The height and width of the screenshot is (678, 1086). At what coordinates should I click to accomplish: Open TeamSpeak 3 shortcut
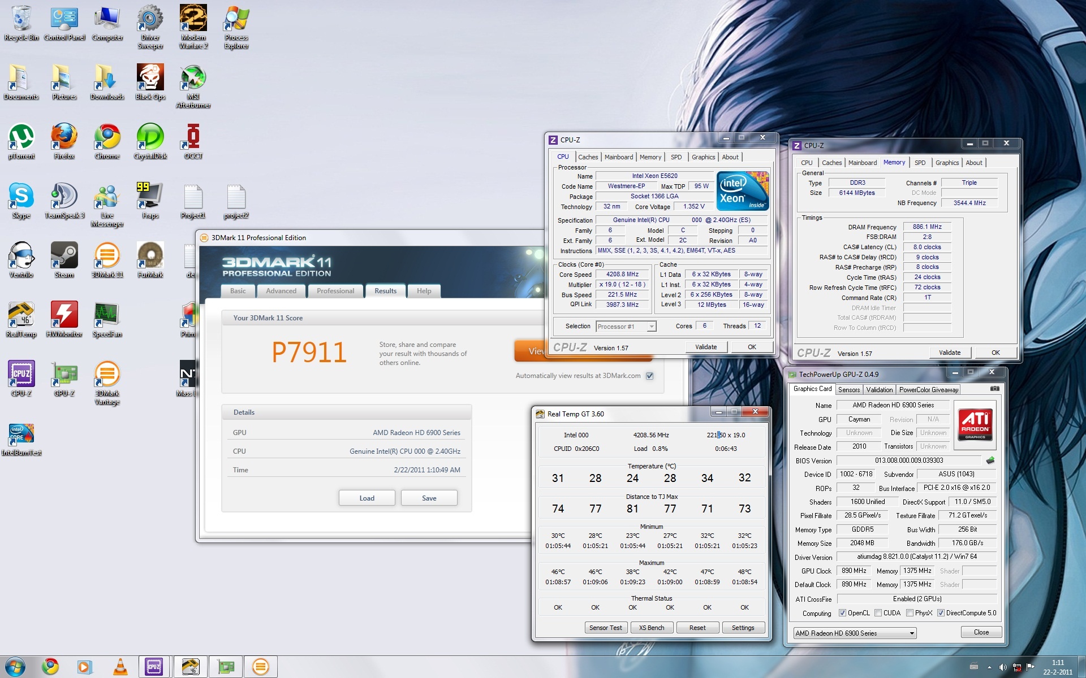pyautogui.click(x=64, y=201)
